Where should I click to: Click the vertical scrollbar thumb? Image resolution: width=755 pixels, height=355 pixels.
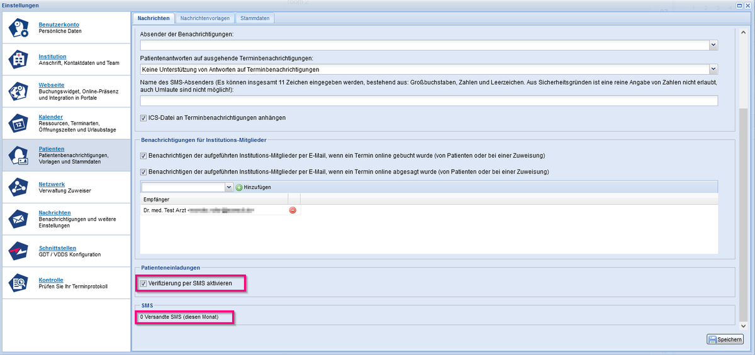[x=743, y=215]
